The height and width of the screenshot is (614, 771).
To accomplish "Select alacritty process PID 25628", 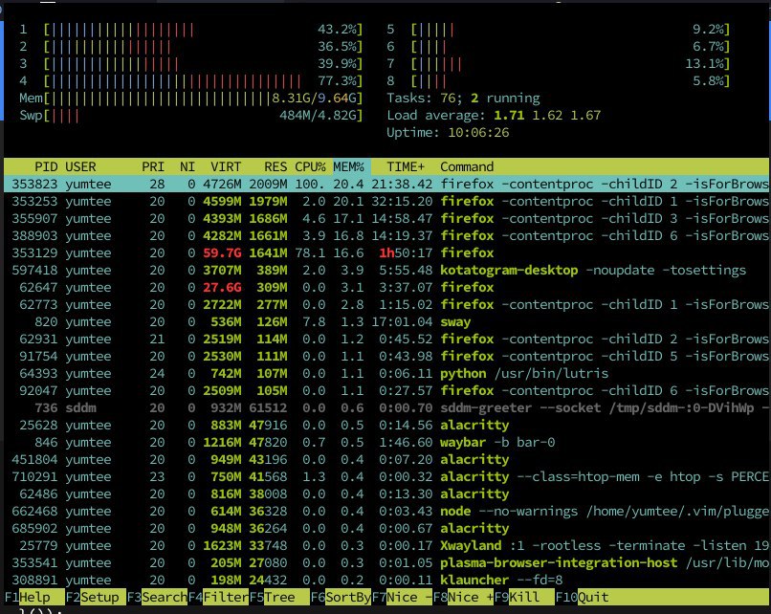I will [x=387, y=425].
